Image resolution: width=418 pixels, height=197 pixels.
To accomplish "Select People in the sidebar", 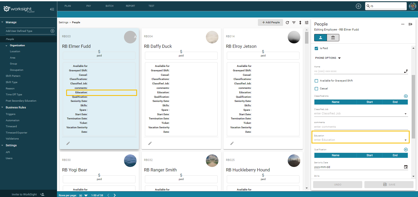I will point(10,39).
